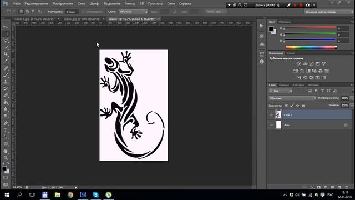Image resolution: width=355 pixels, height=200 pixels.
Task: Add Brightness/Contrast adjustment
Action: click(x=298, y=64)
